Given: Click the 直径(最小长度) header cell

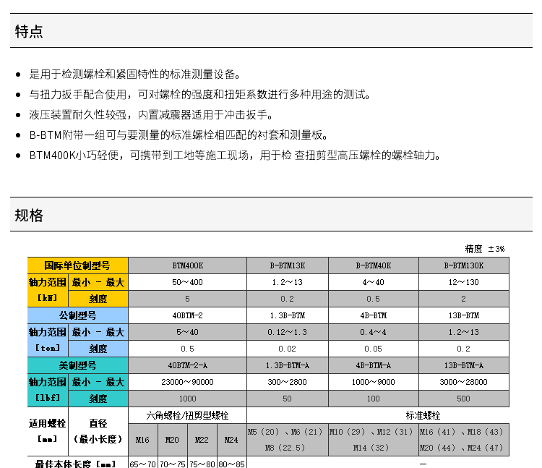Looking at the screenshot, I should click(98, 431).
